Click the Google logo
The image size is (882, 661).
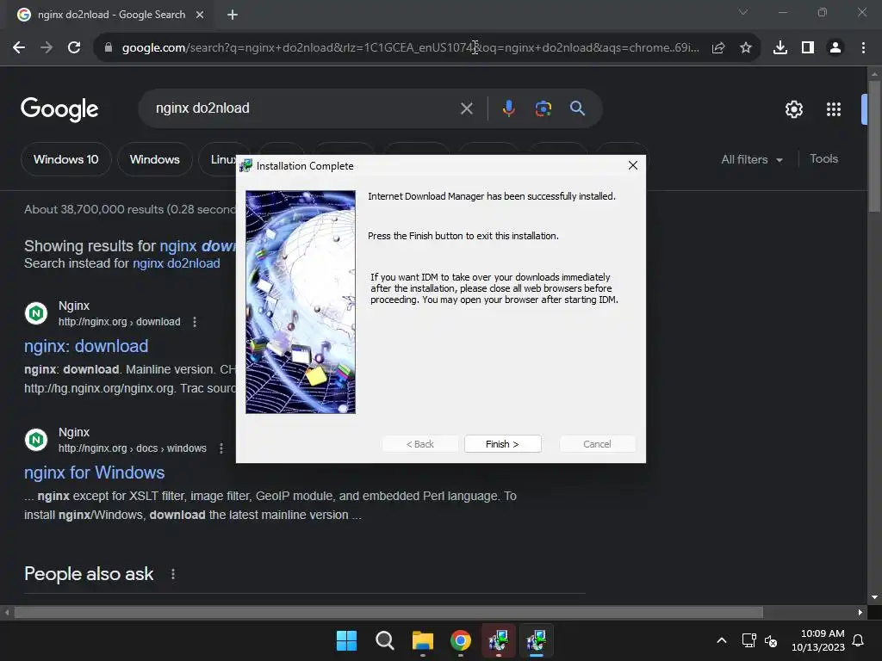pyautogui.click(x=59, y=108)
